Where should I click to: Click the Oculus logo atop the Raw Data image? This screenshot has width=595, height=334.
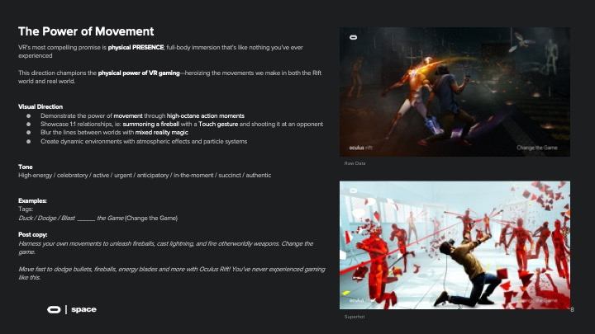[x=354, y=37]
